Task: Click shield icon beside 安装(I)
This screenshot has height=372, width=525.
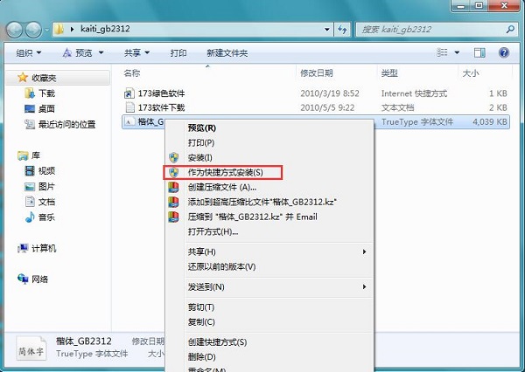Action: (173, 157)
